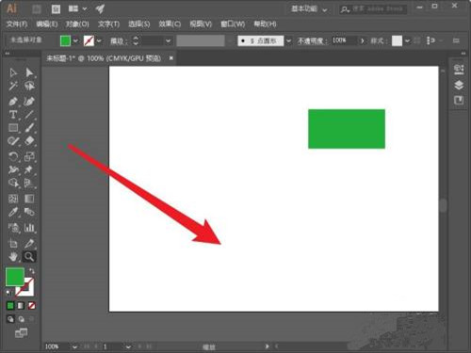Open View (视图) menu

pyautogui.click(x=201, y=24)
